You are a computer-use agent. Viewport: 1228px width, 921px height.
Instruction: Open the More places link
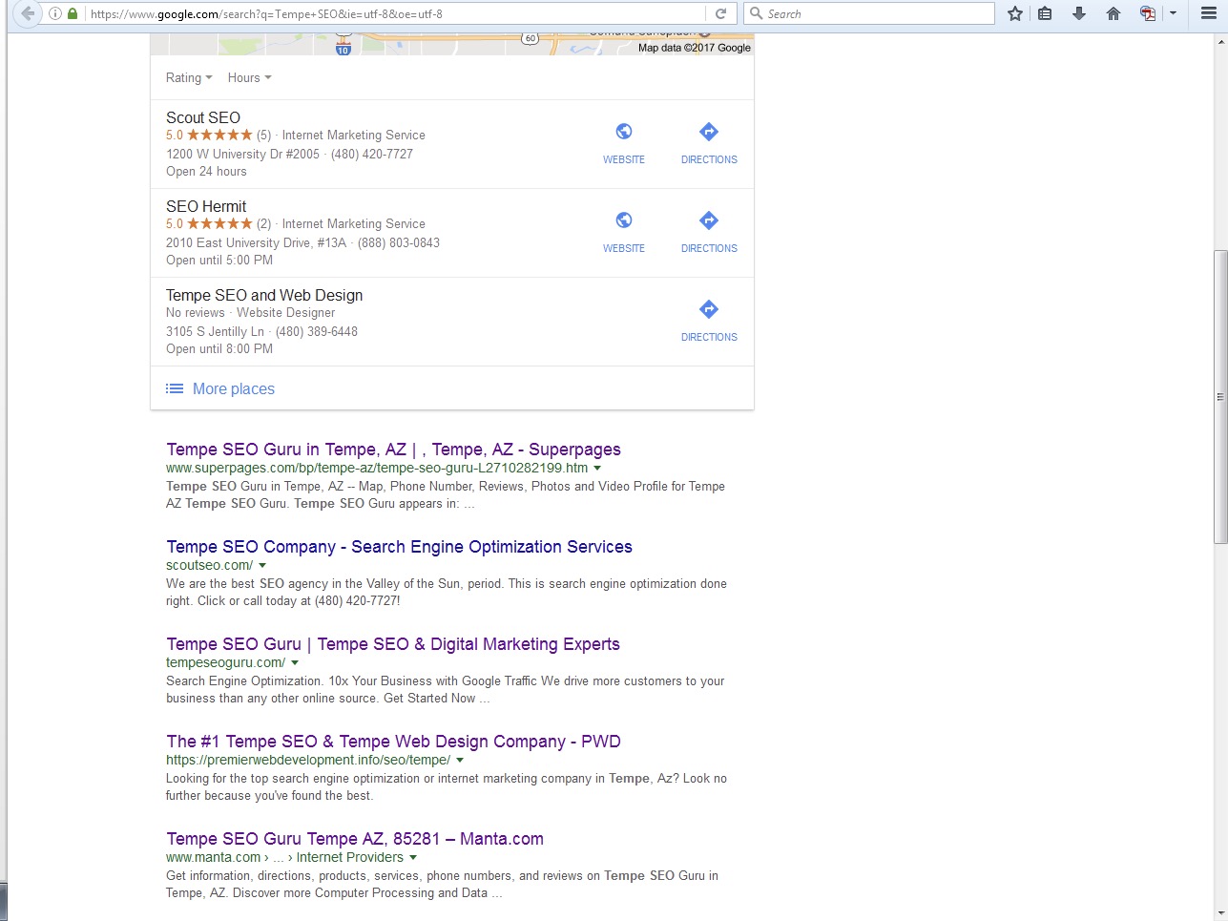click(234, 388)
